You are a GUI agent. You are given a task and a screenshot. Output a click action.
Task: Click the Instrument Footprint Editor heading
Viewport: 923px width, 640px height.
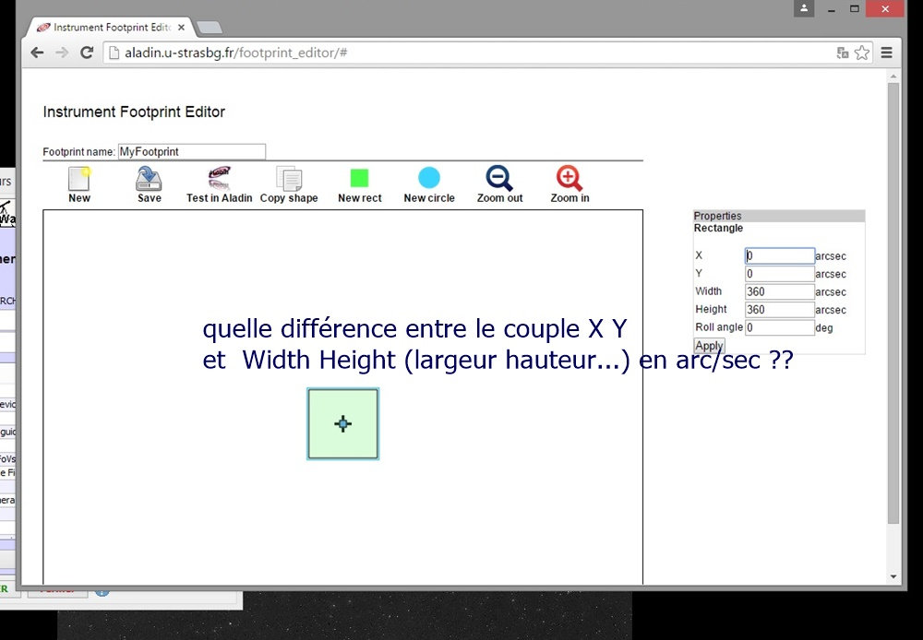(x=134, y=113)
